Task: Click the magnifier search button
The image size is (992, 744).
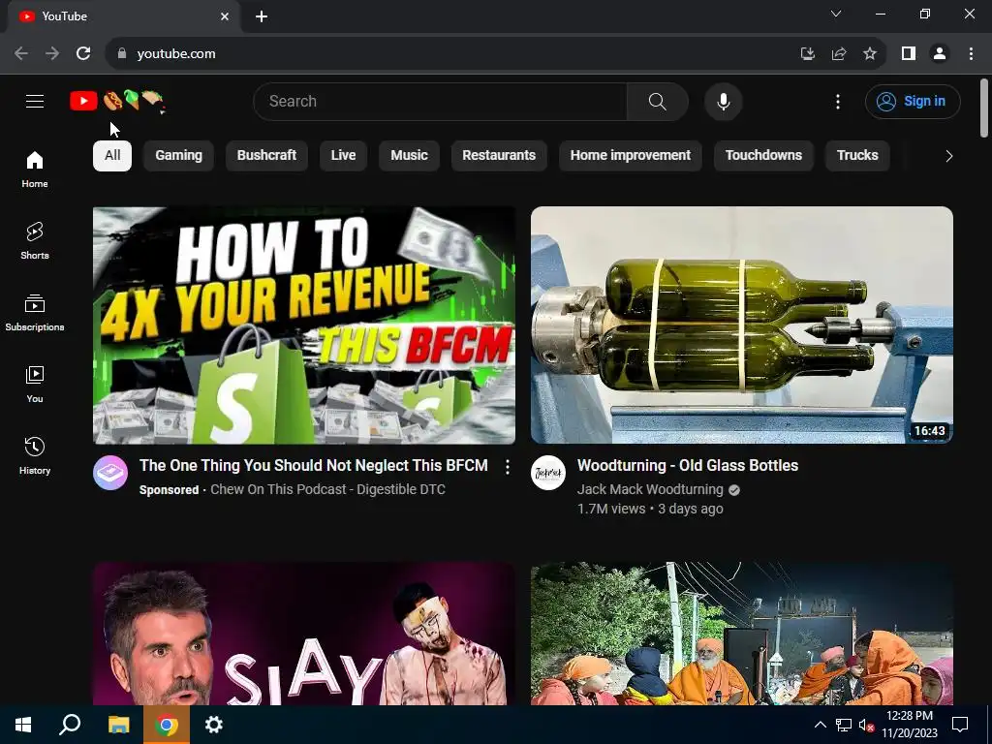Action: (658, 101)
